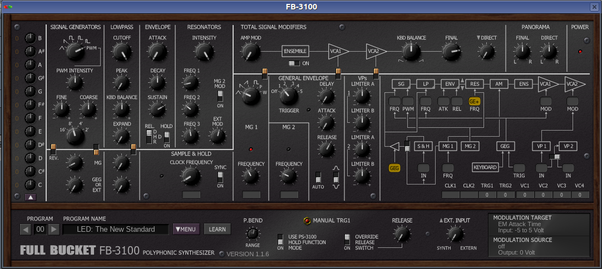Image resolution: width=602 pixels, height=269 pixels.
Task: Go to the next program
Action: click(54, 230)
